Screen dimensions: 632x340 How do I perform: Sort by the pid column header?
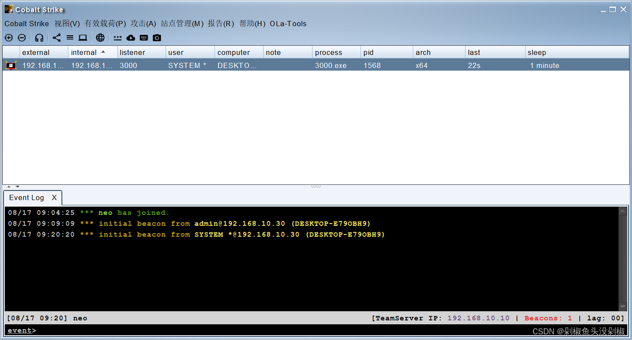[x=387, y=52]
